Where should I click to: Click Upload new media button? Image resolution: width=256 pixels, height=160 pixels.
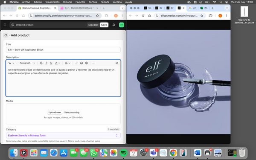pyautogui.click(x=55, y=112)
